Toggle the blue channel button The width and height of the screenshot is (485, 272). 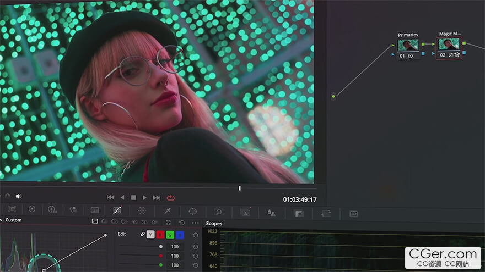coord(180,235)
